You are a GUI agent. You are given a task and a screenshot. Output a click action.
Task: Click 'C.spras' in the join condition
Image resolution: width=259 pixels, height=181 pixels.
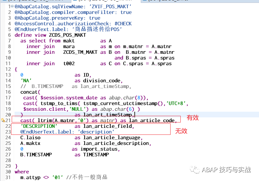[133, 64]
